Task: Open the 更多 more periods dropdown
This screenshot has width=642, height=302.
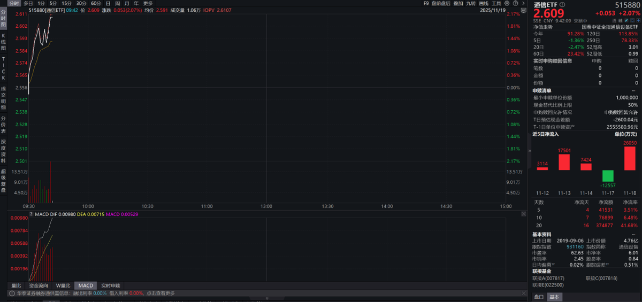Action: [148, 3]
